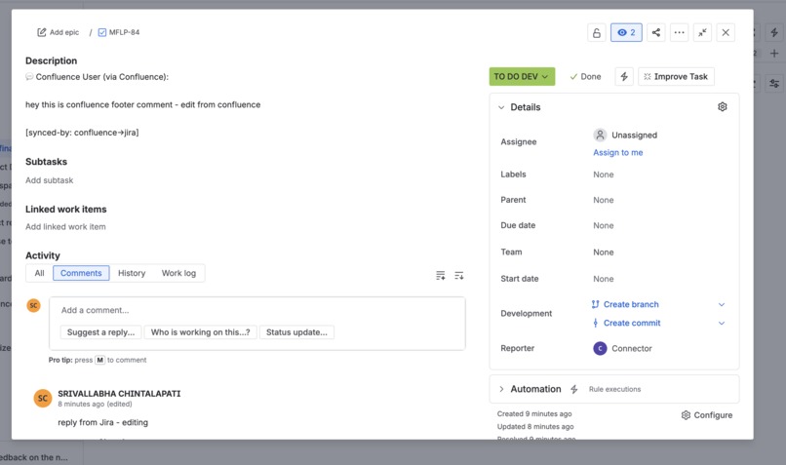
Task: Select the History activity tab
Action: click(x=132, y=273)
